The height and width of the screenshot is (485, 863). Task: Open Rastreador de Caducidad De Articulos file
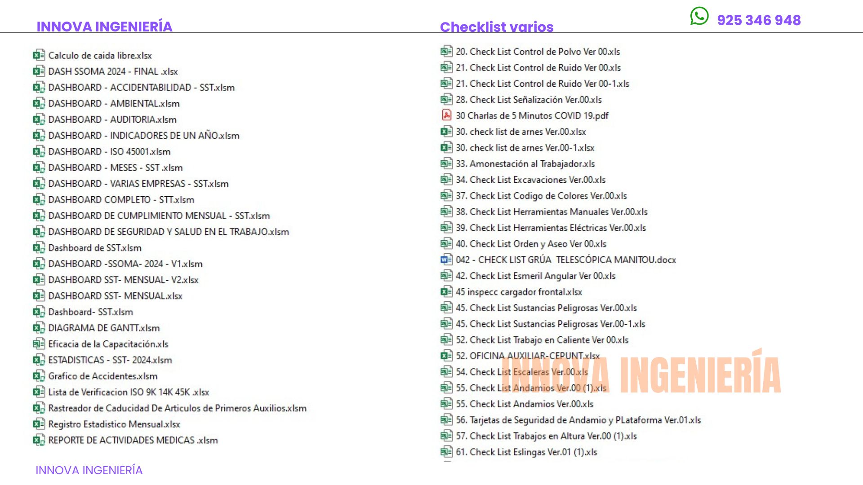coord(177,408)
